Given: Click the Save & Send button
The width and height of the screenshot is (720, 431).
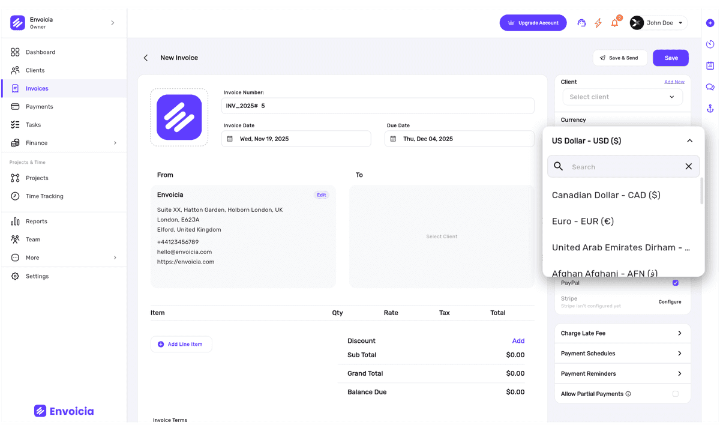Looking at the screenshot, I should point(620,58).
